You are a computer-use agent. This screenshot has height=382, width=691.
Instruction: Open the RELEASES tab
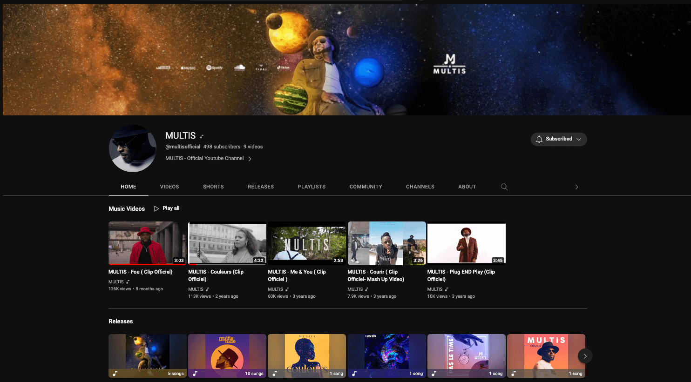(261, 187)
